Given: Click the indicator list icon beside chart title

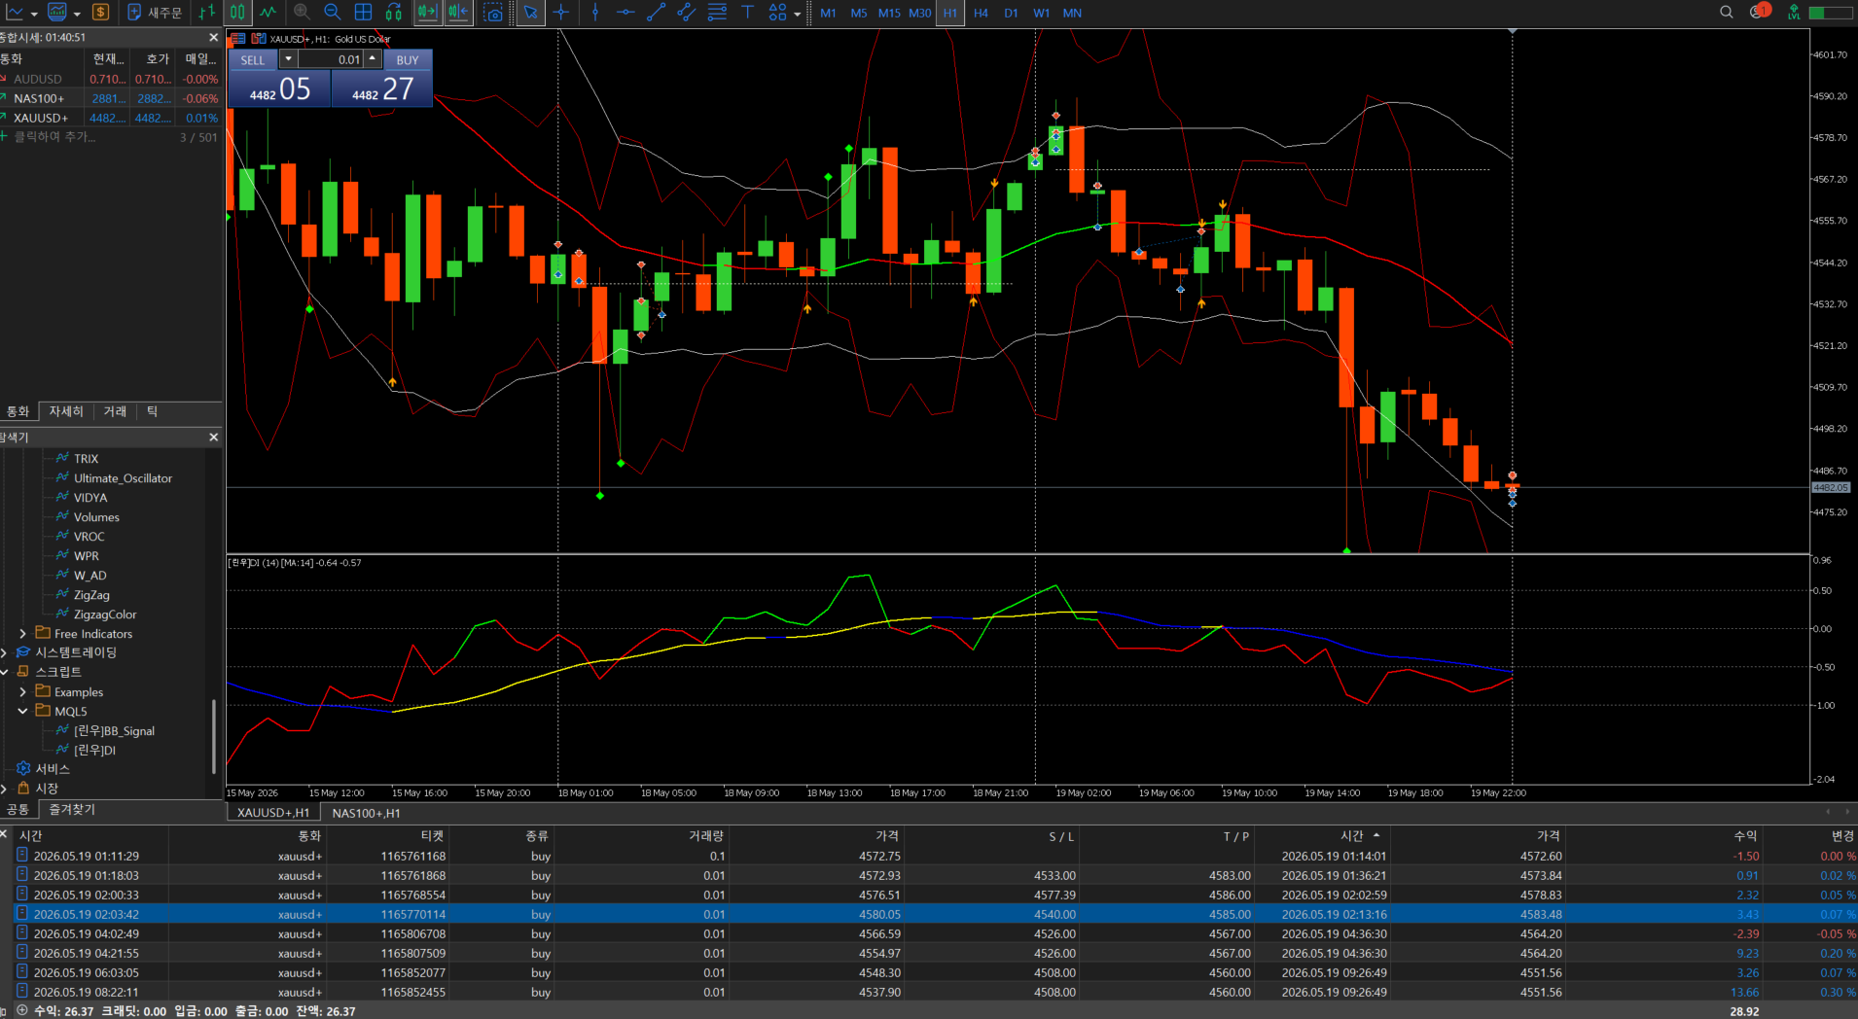Looking at the screenshot, I should (238, 39).
